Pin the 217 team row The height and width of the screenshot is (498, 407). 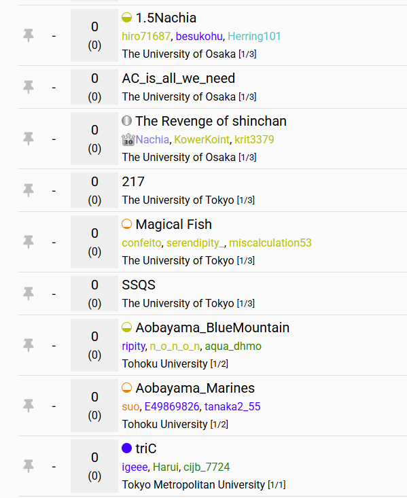point(29,190)
